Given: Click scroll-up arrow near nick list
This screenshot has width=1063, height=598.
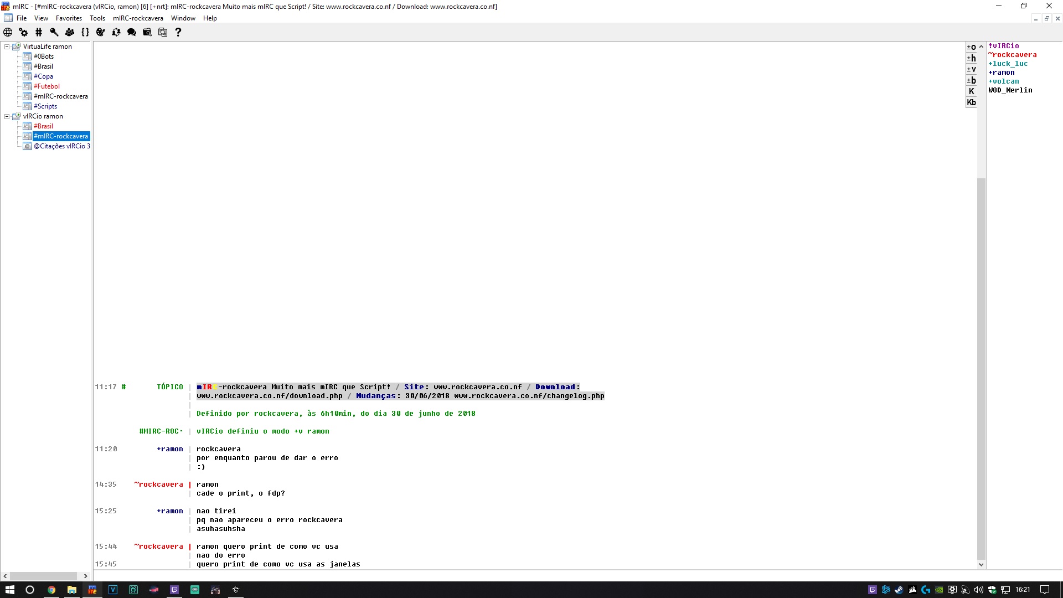Looking at the screenshot, I should (x=981, y=47).
